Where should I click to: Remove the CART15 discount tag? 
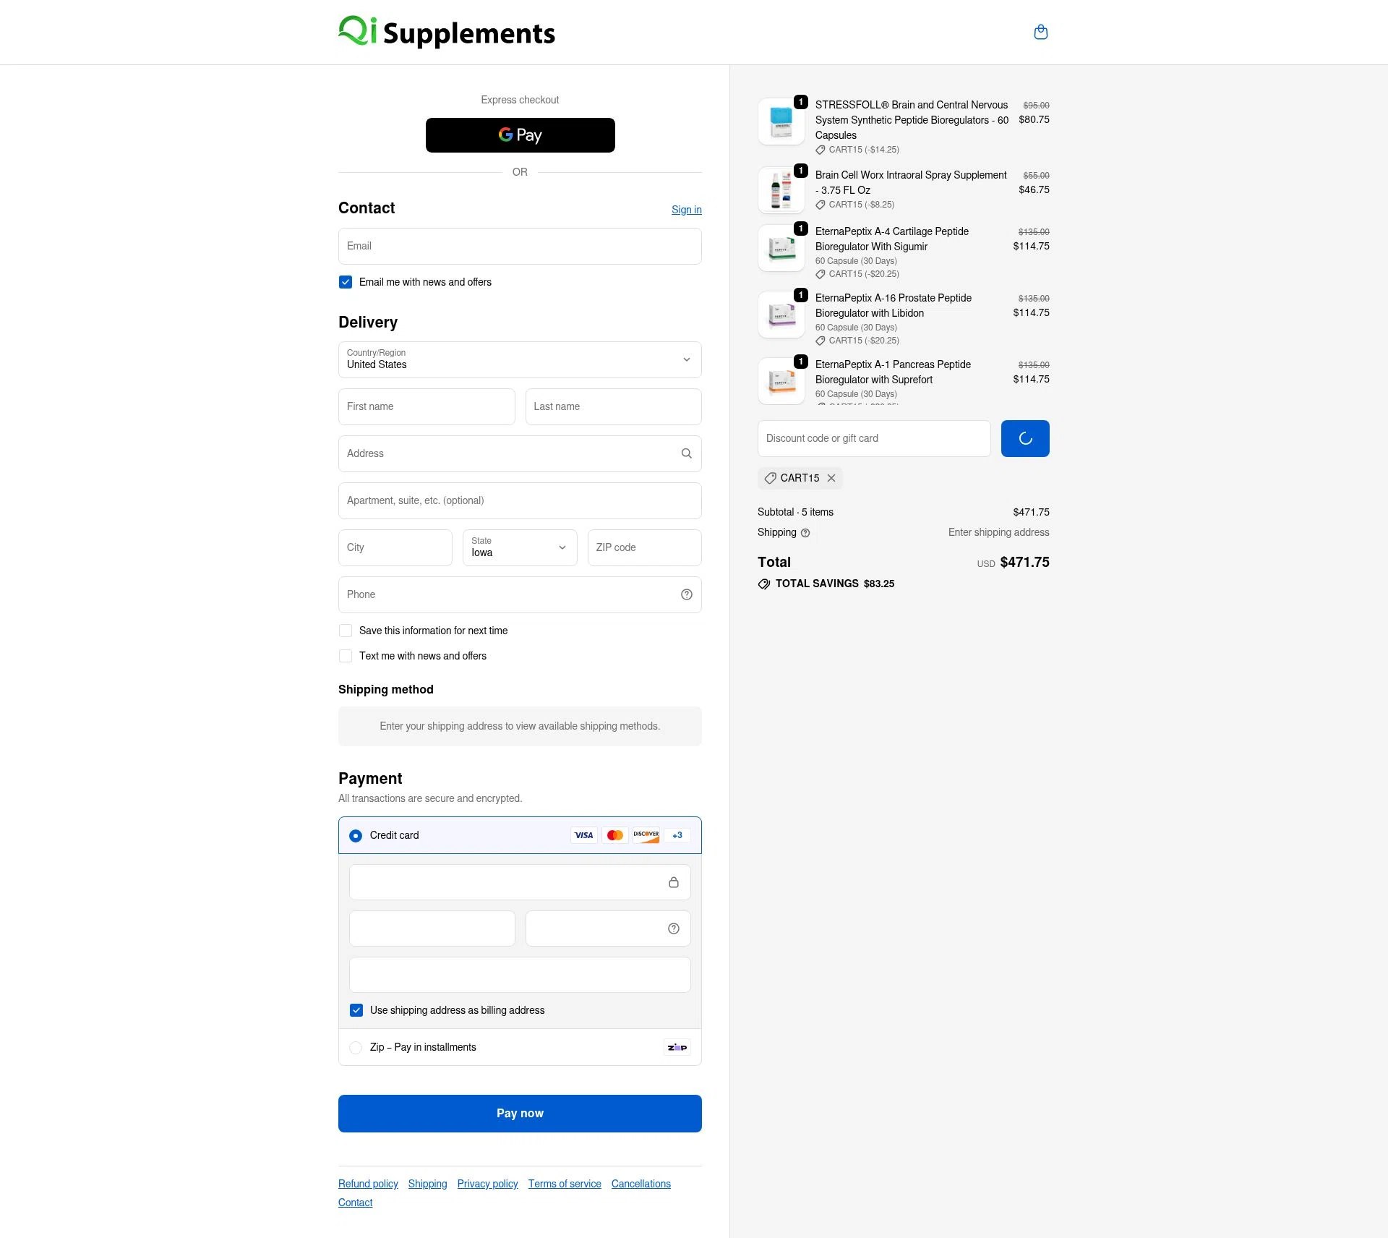831,478
